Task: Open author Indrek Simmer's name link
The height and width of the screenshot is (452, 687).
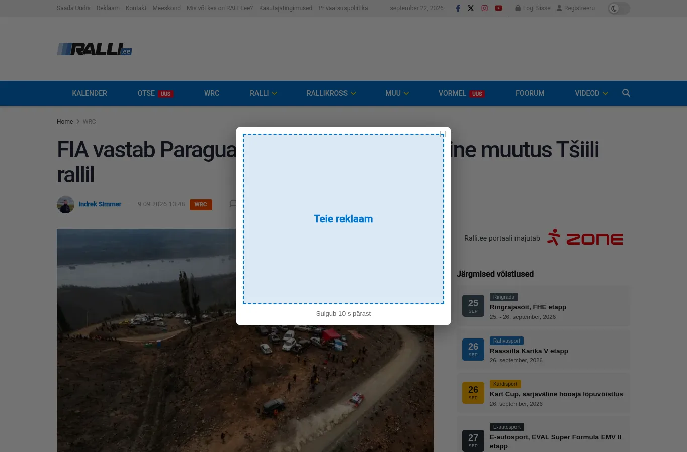Action: 100,204
